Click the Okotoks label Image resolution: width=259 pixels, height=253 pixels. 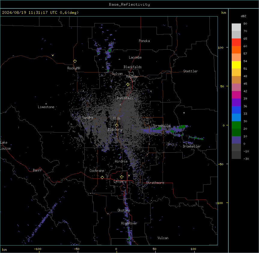pos(124,210)
